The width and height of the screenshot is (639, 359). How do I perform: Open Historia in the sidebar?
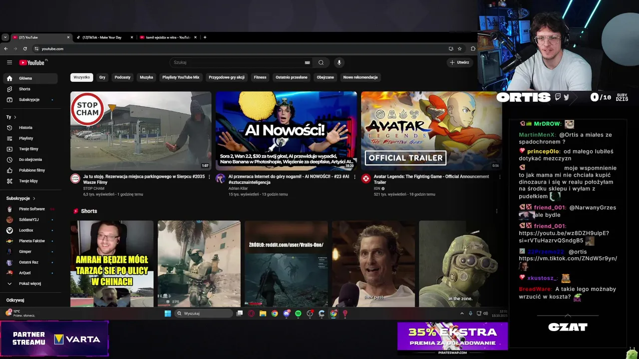[x=31, y=128]
